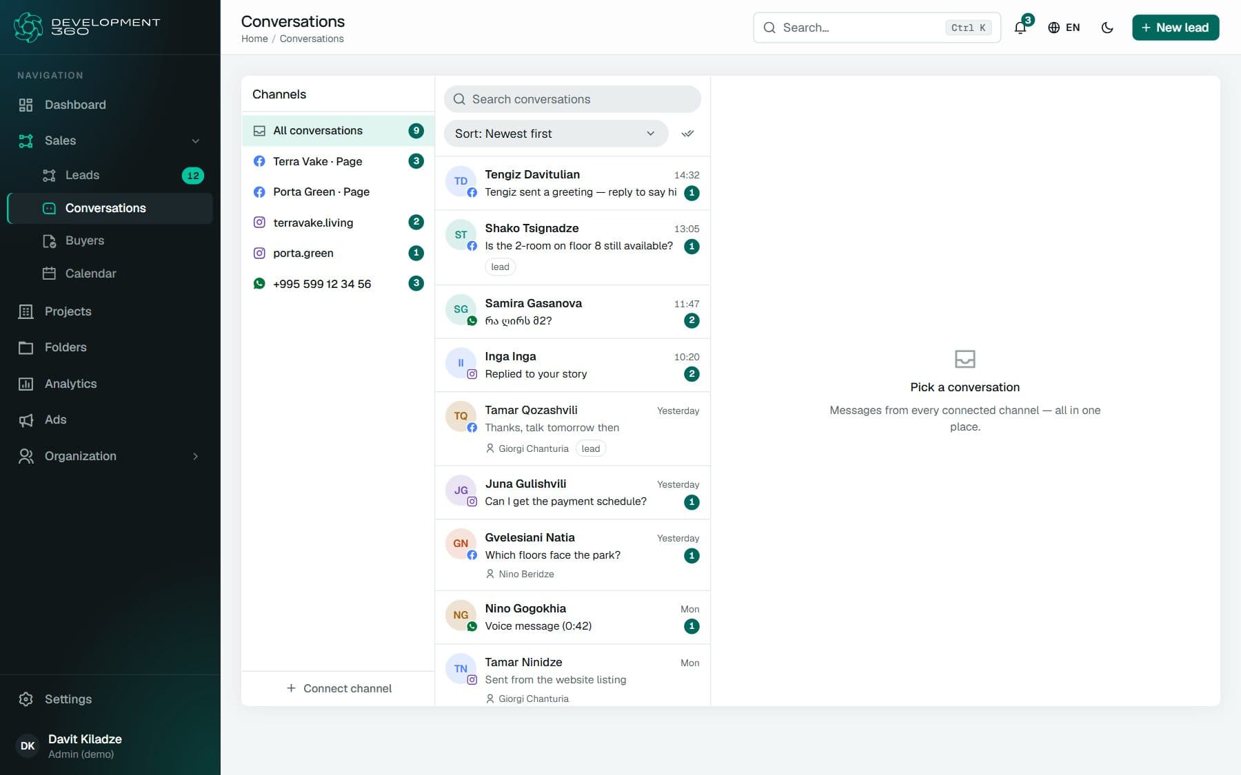This screenshot has width=1241, height=775.
Task: Click the New lead button
Action: click(x=1176, y=28)
